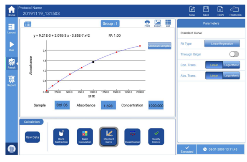Open the Protocols folder

235,11
